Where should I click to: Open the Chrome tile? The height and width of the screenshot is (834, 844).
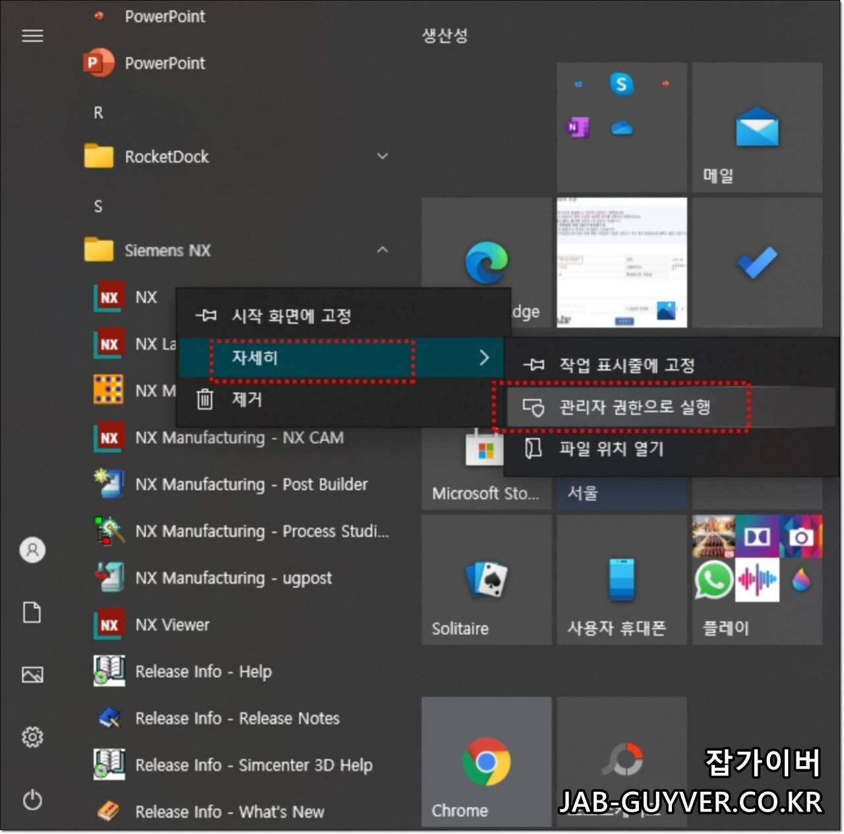[x=487, y=762]
